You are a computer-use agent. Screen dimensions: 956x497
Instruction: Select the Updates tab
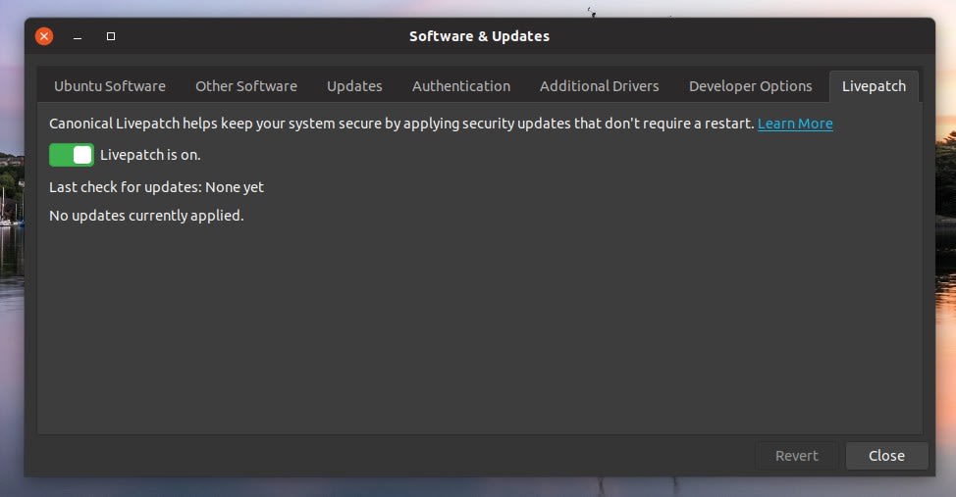[x=354, y=86]
